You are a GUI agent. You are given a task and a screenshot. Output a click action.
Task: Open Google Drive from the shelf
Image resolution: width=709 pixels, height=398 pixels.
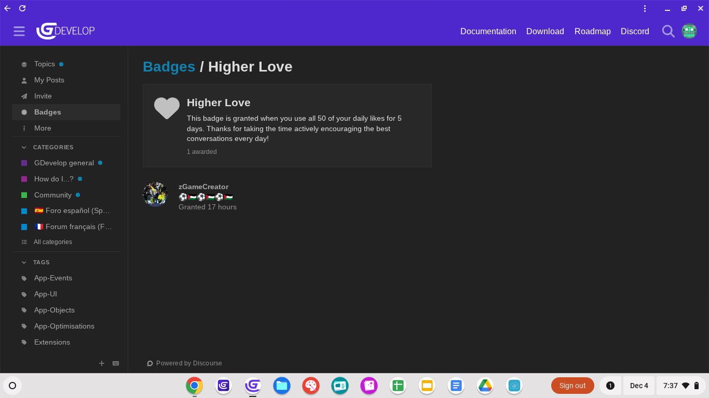[x=485, y=386]
